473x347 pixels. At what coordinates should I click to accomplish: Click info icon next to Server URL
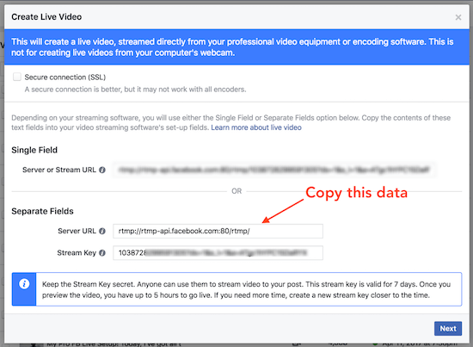coord(102,231)
